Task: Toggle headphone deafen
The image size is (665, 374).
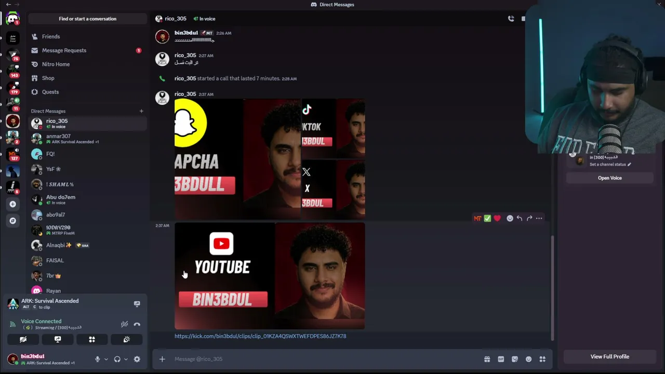Action: pos(117,359)
